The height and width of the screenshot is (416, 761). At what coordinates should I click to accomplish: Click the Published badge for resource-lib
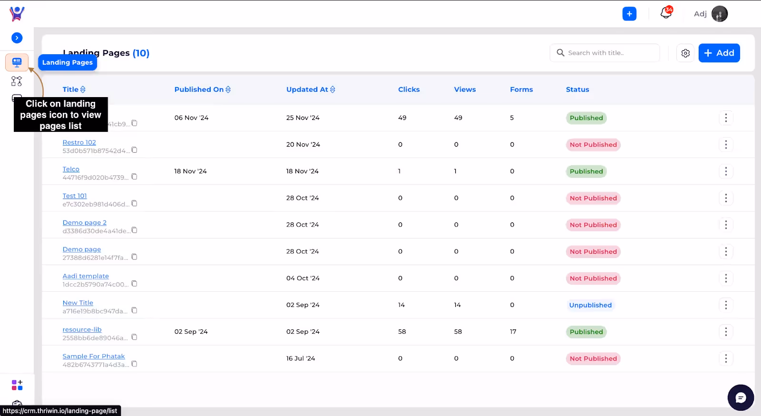point(586,332)
